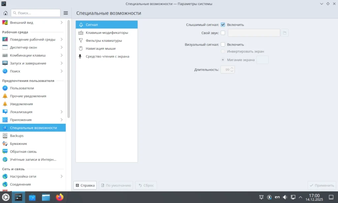Show hidden system tray icons arrow
Image resolution: width=338 pixels, height=203 pixels.
(300, 197)
